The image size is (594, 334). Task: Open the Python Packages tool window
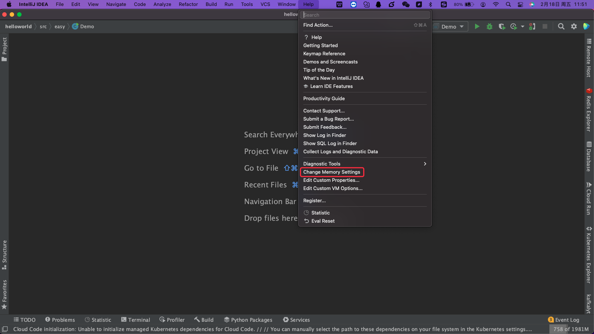(248, 320)
